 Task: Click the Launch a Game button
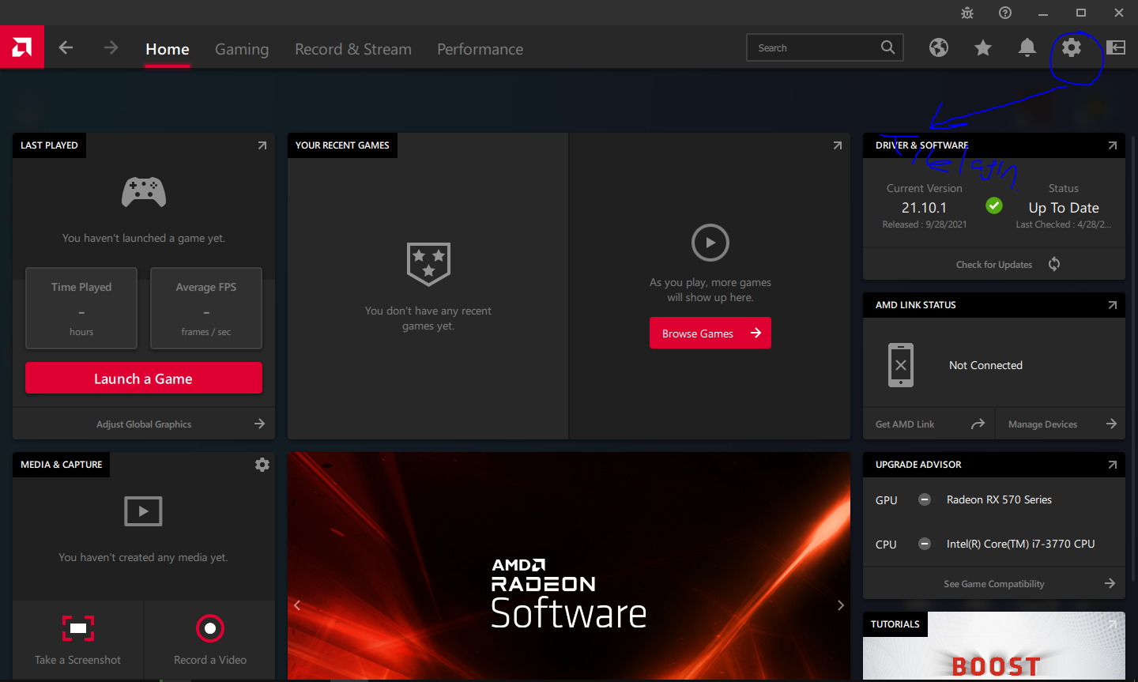[x=144, y=378]
